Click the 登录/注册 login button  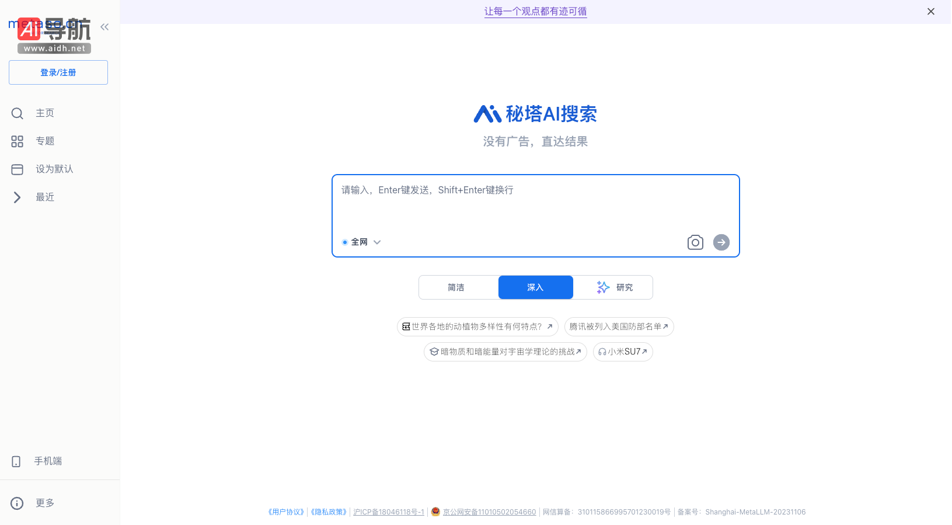pos(58,72)
